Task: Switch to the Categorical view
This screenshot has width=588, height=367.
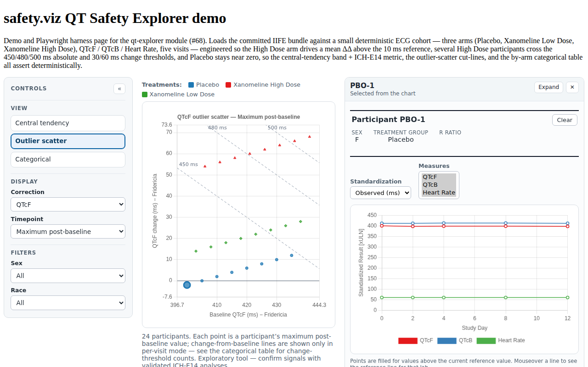Action: [68, 159]
